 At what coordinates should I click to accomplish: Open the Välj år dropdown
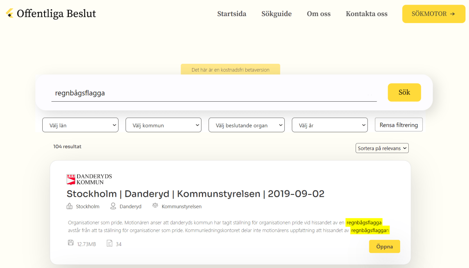click(329, 124)
